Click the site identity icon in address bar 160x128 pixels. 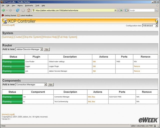(x=34, y=10)
